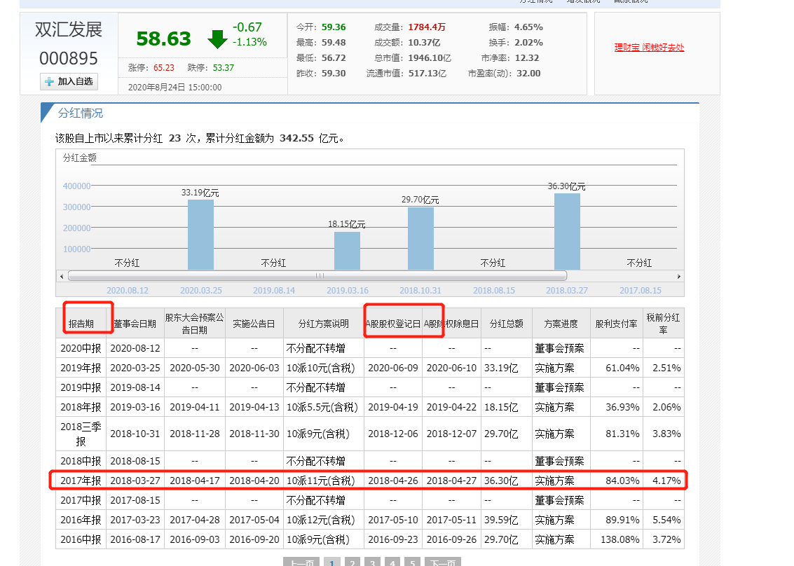Click the 10派10元(含税) plan cell
Screen dimensions: 794x566
click(324, 368)
